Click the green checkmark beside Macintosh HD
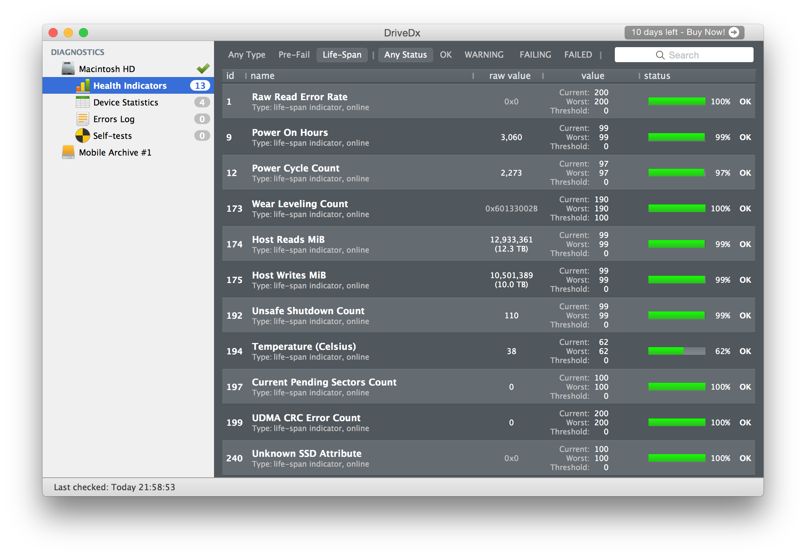 pos(203,68)
